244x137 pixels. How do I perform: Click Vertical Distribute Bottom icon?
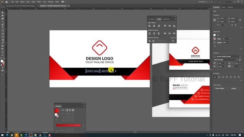point(159,33)
